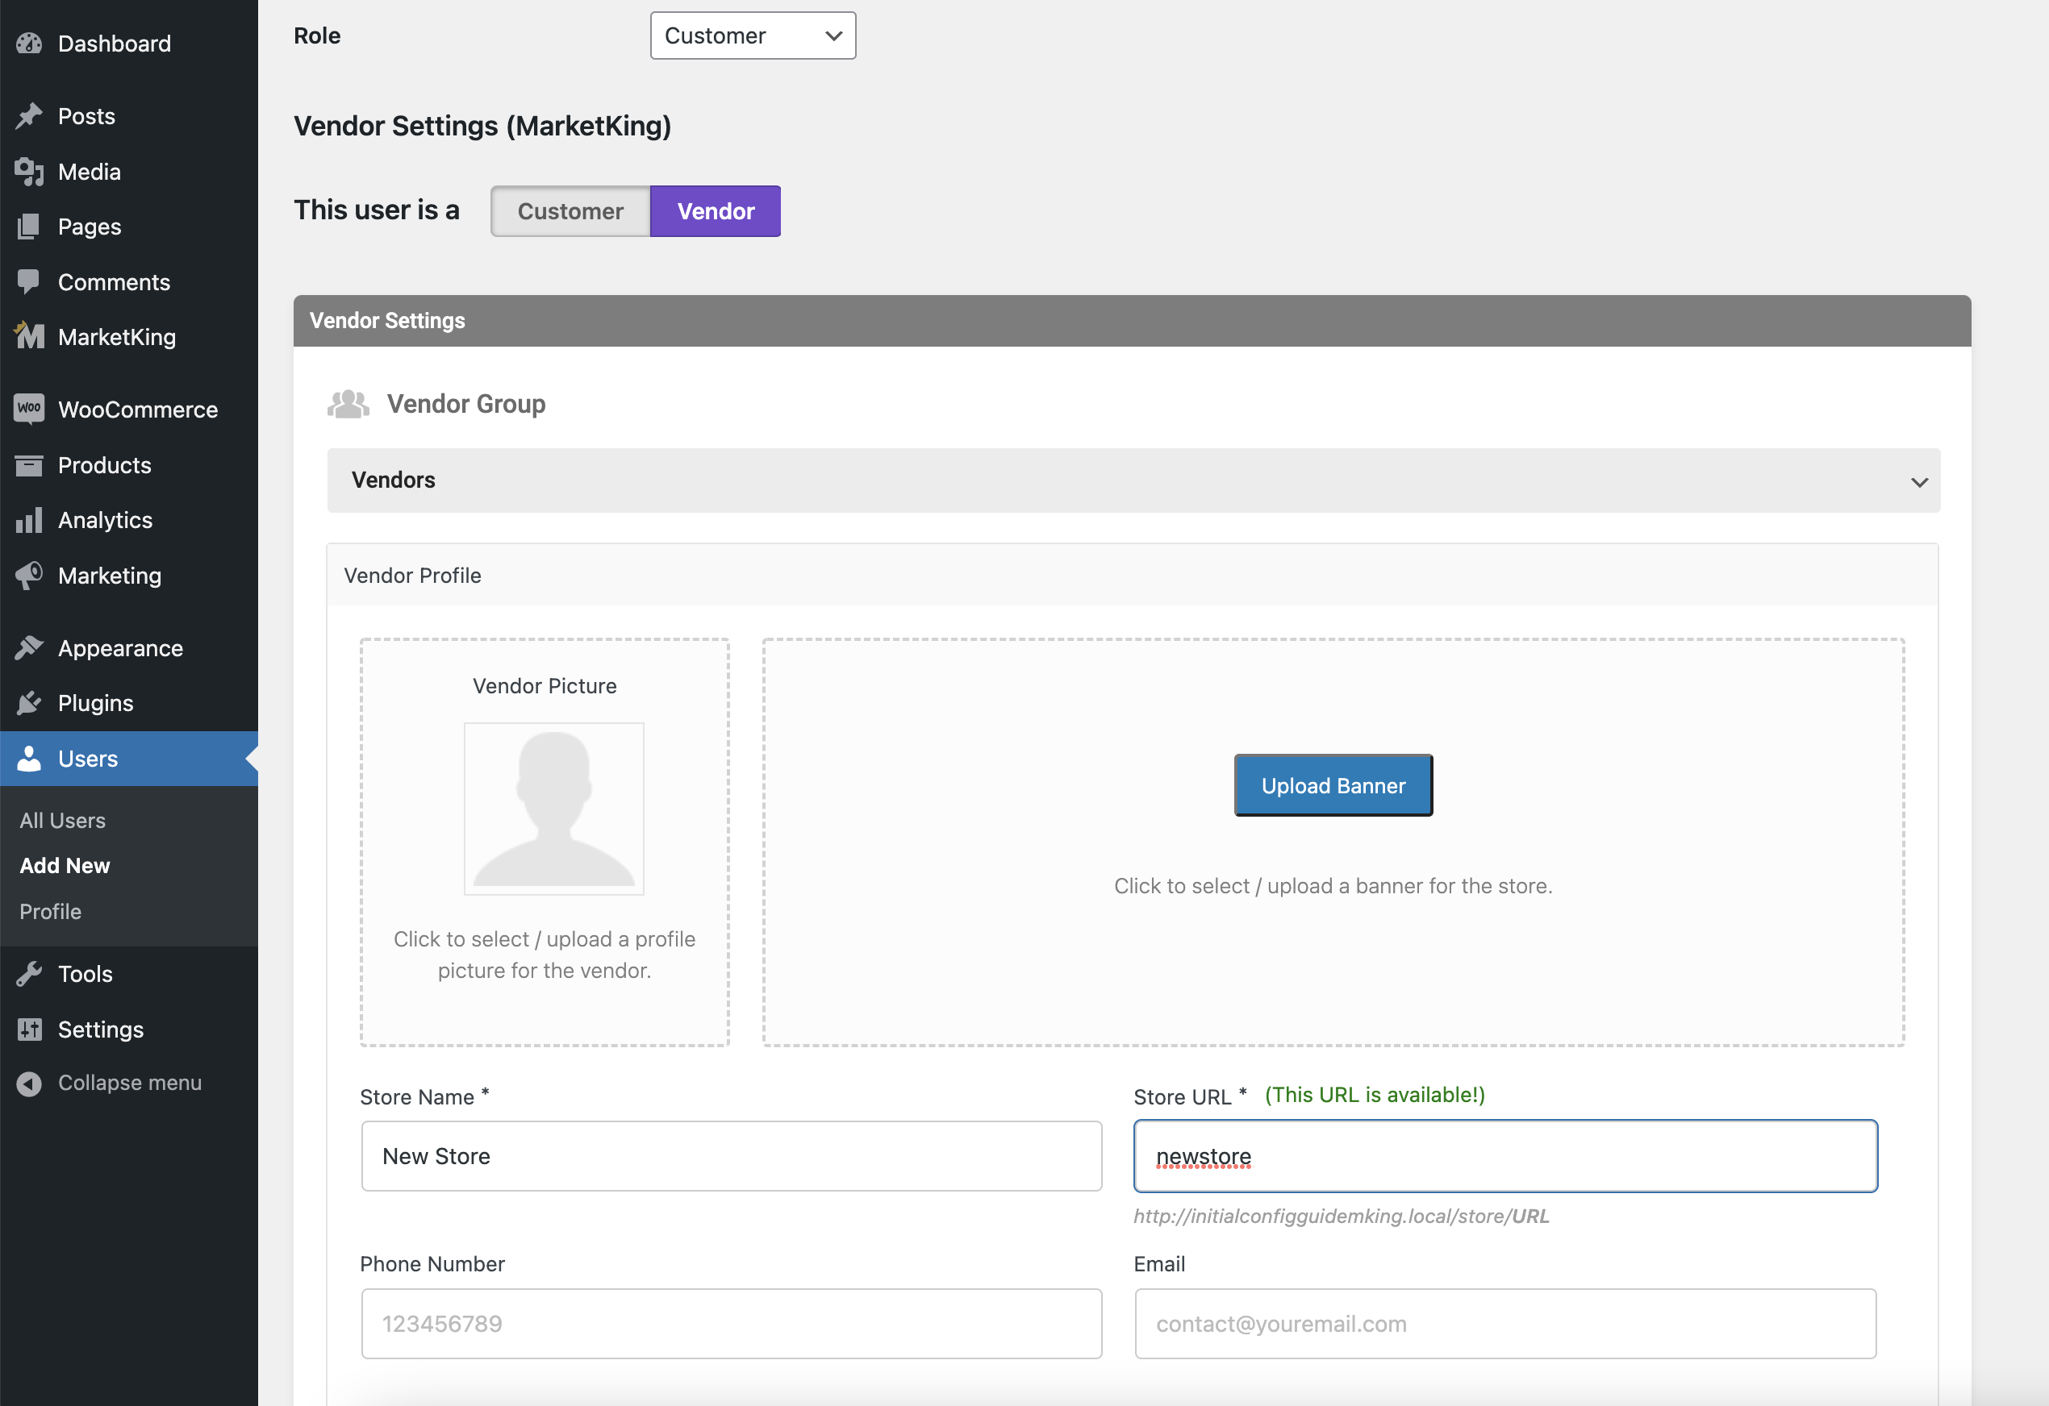2049x1406 pixels.
Task: Open the Add New submenu link
Action: [65, 866]
